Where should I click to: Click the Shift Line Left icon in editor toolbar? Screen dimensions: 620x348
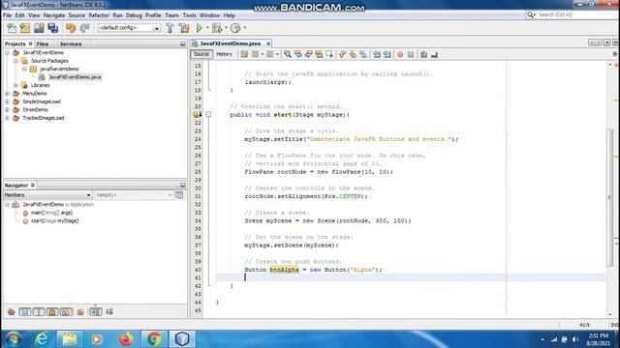tap(377, 54)
